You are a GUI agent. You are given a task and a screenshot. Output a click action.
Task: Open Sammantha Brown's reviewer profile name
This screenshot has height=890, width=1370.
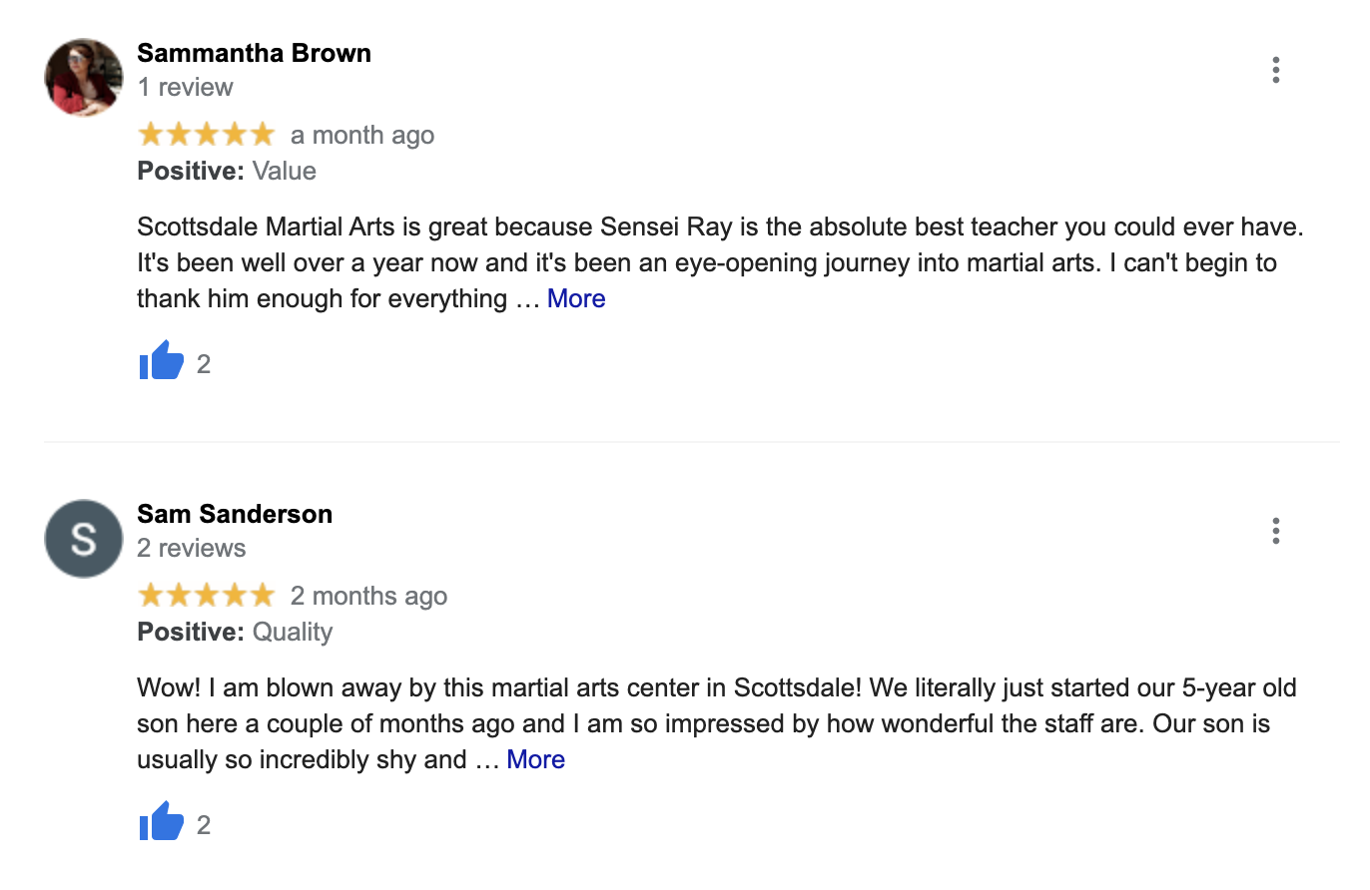click(x=254, y=53)
